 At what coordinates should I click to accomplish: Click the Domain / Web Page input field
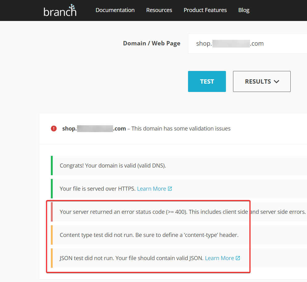[x=248, y=44]
